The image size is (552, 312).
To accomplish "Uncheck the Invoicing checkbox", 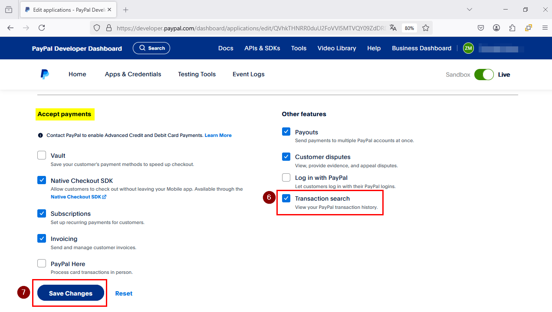I will [42, 238].
